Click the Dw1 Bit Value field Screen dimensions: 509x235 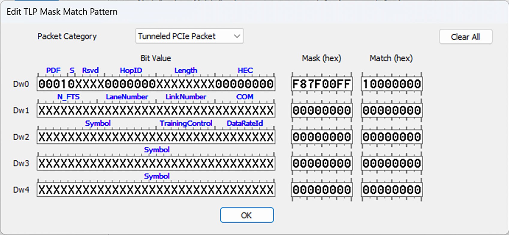pos(156,110)
